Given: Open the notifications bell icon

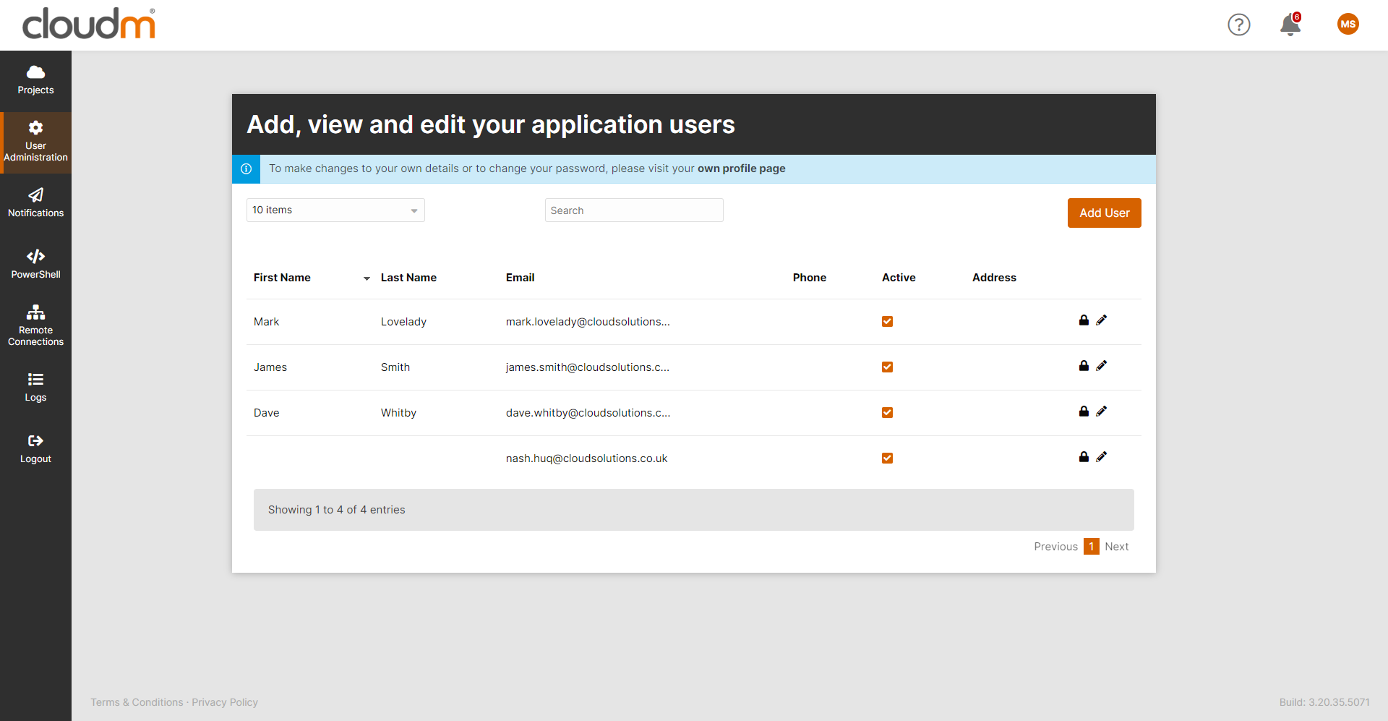Looking at the screenshot, I should (1290, 25).
